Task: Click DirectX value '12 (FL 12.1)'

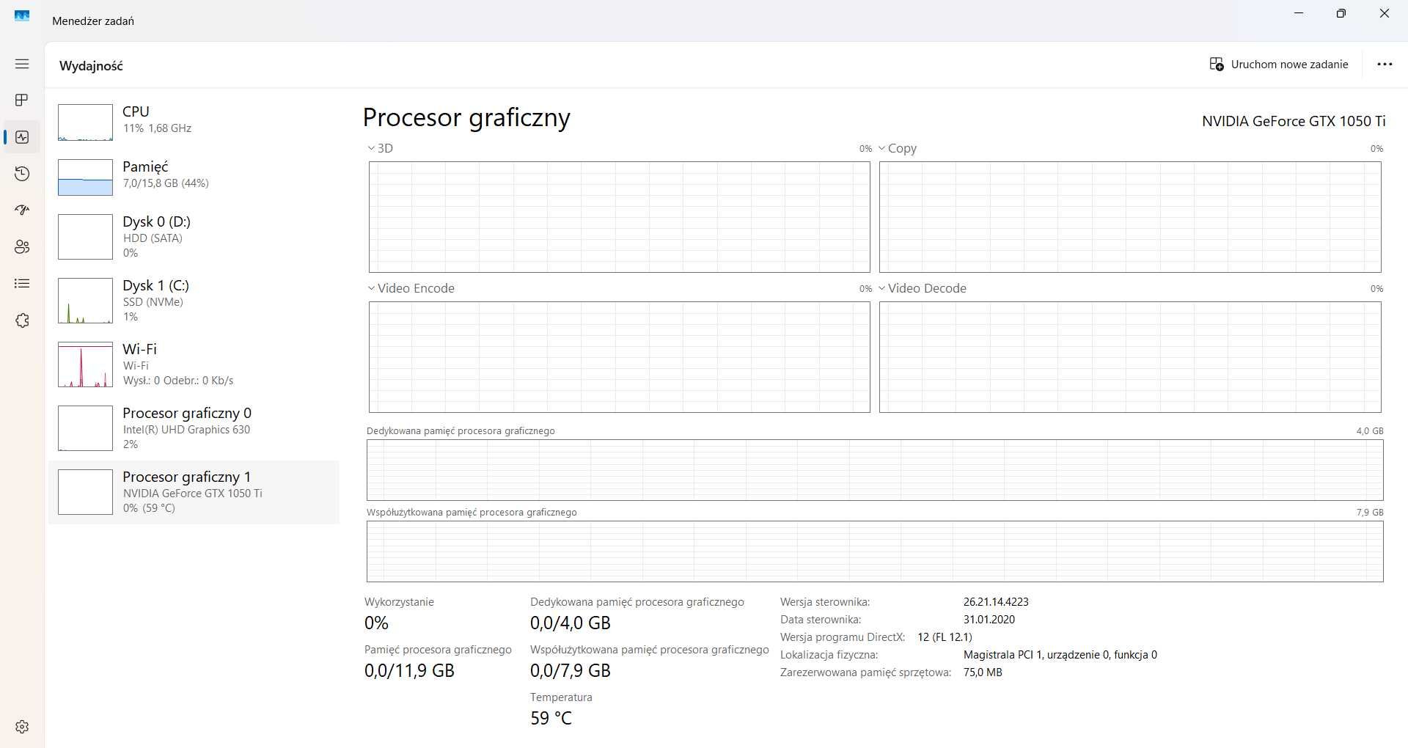Action: 945,637
